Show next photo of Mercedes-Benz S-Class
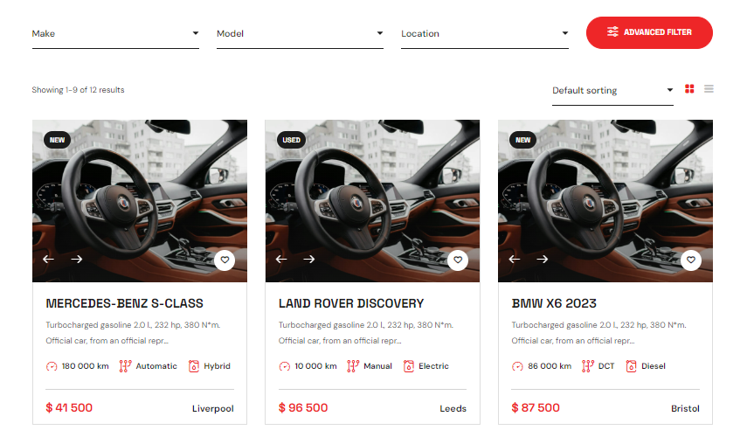This screenshot has width=747, height=437. (77, 260)
